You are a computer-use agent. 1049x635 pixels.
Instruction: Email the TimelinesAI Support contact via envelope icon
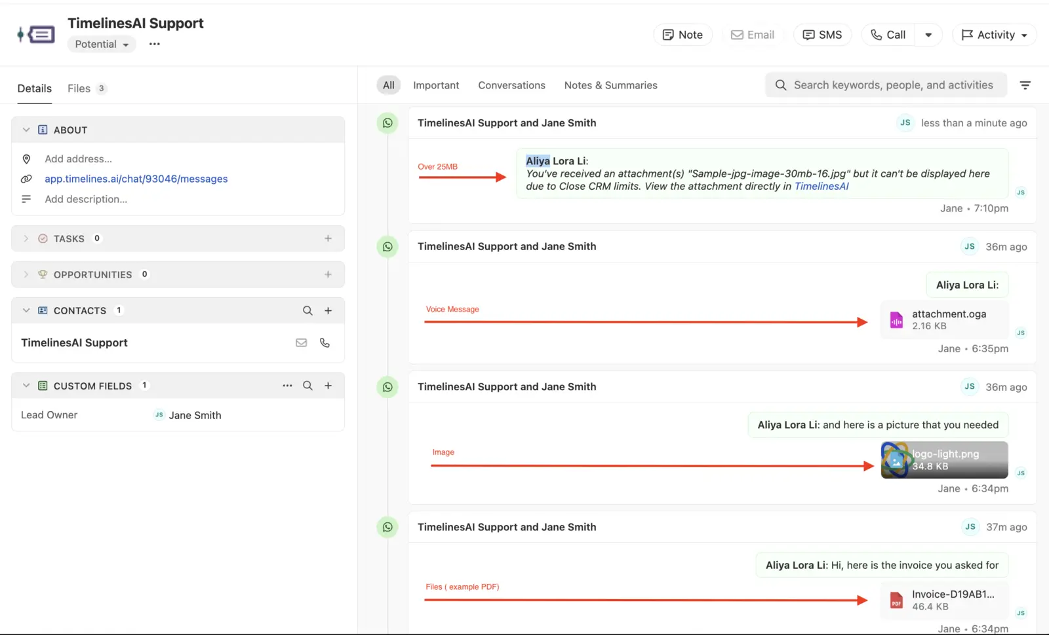[302, 342]
